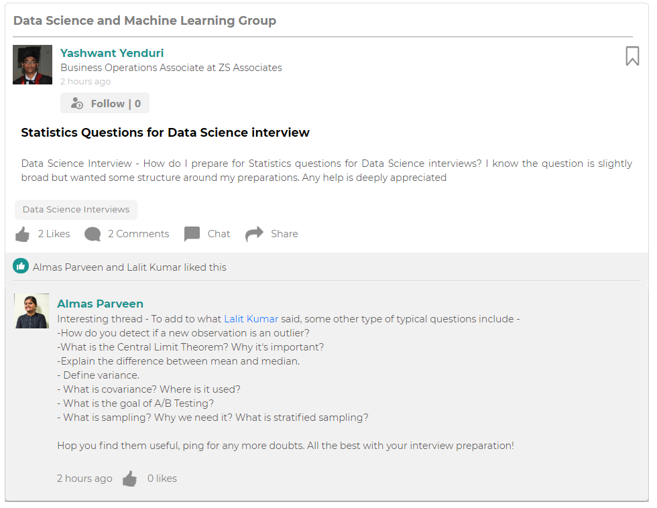Click the 0 likes text under the comment
This screenshot has height=508, width=657.
coord(162,479)
